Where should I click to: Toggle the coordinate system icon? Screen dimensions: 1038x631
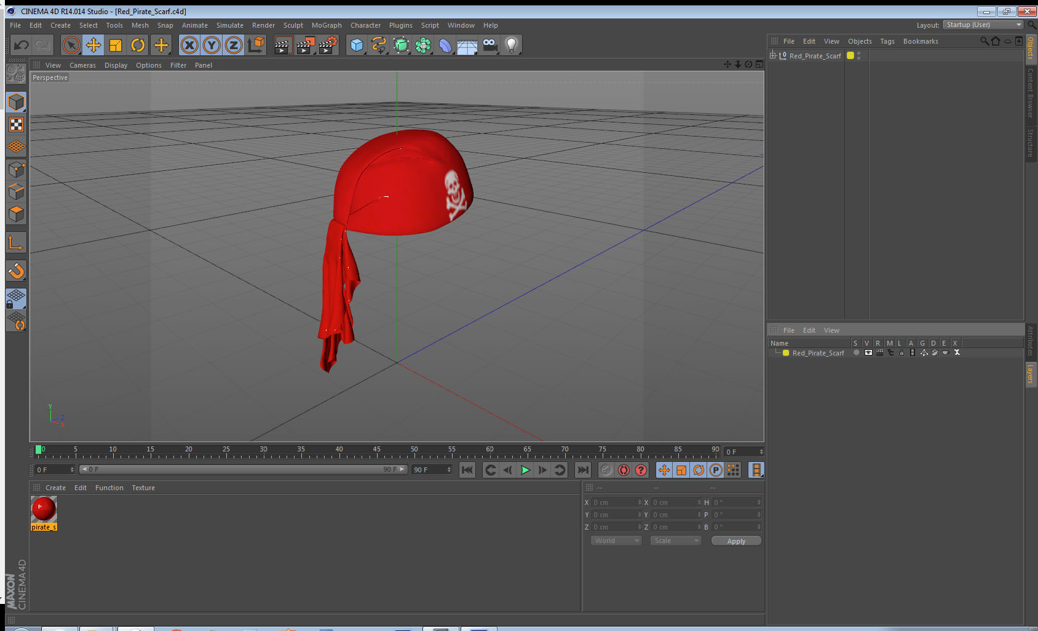coord(256,45)
